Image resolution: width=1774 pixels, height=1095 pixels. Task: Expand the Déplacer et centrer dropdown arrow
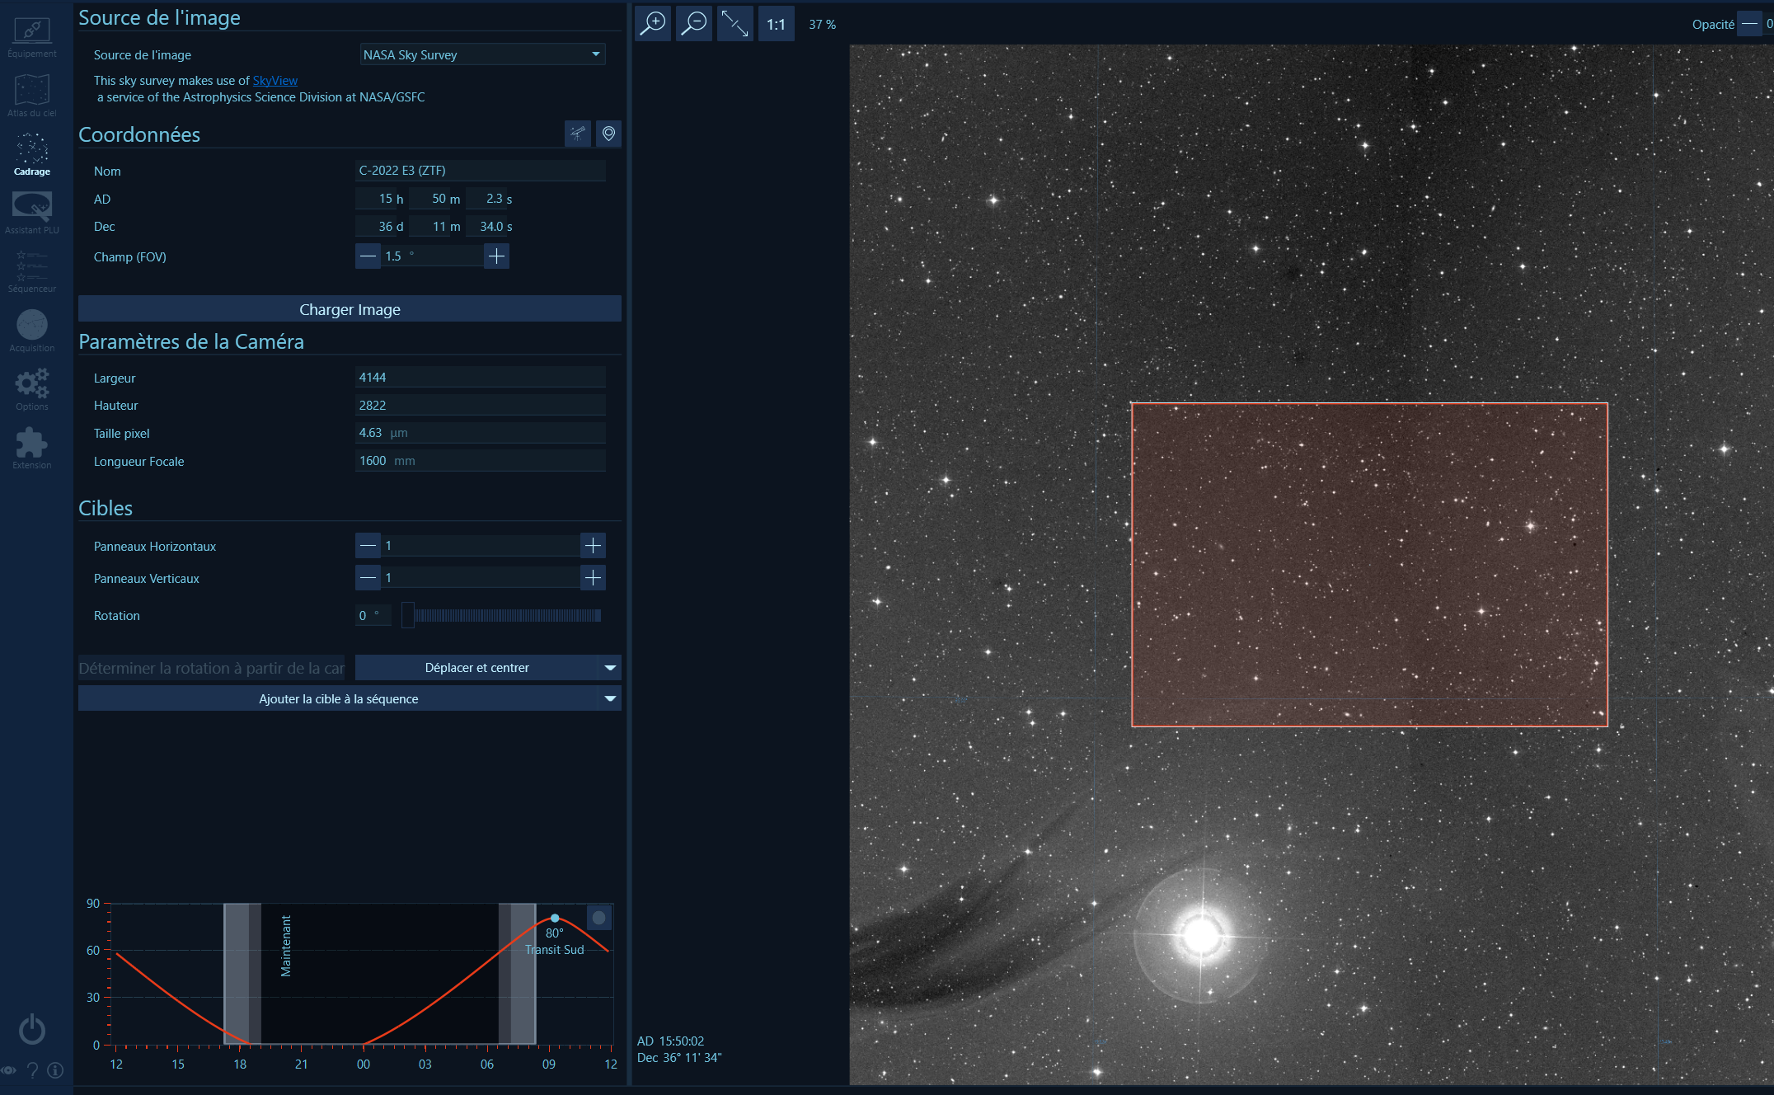point(610,668)
